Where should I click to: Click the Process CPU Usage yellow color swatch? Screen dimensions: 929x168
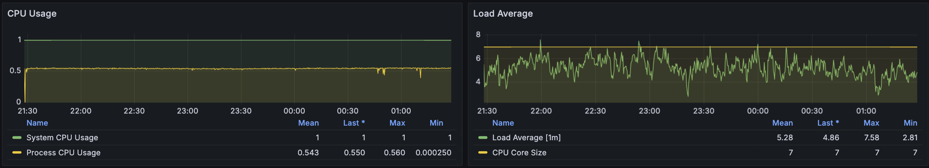17,153
